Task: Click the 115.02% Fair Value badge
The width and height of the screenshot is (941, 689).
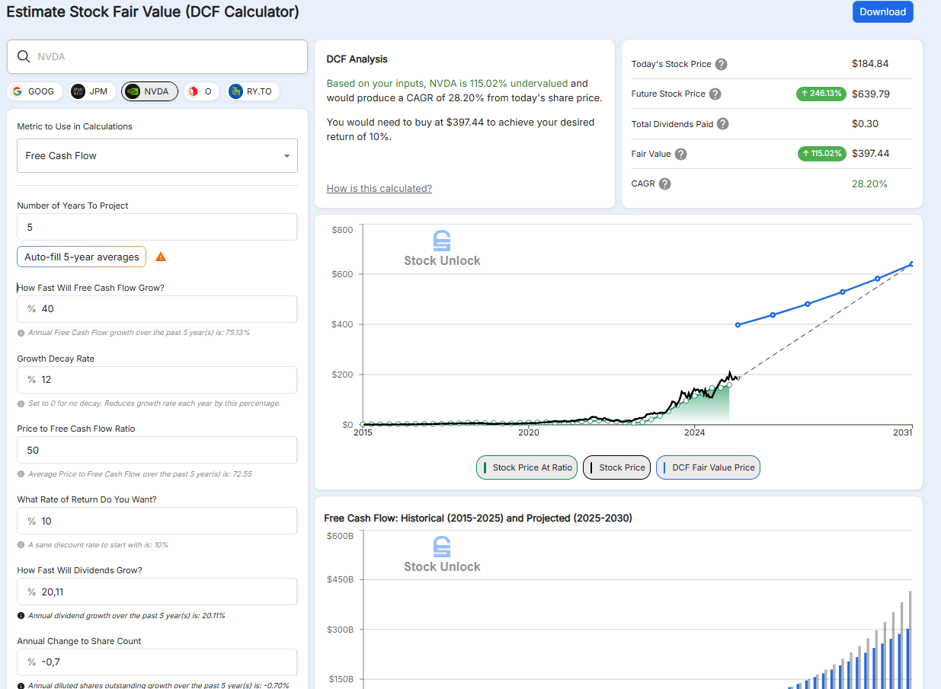Action: (x=821, y=154)
